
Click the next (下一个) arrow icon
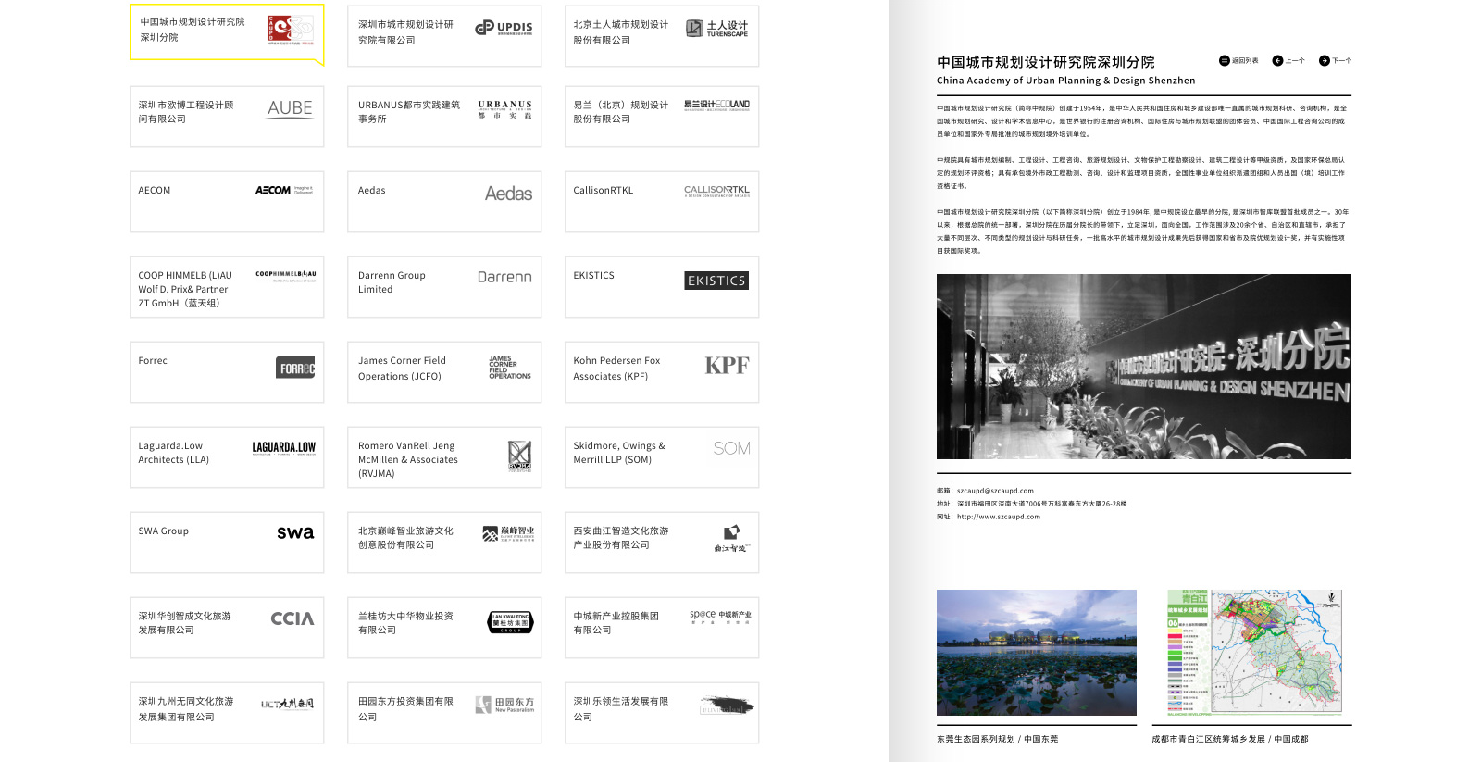click(x=1324, y=61)
